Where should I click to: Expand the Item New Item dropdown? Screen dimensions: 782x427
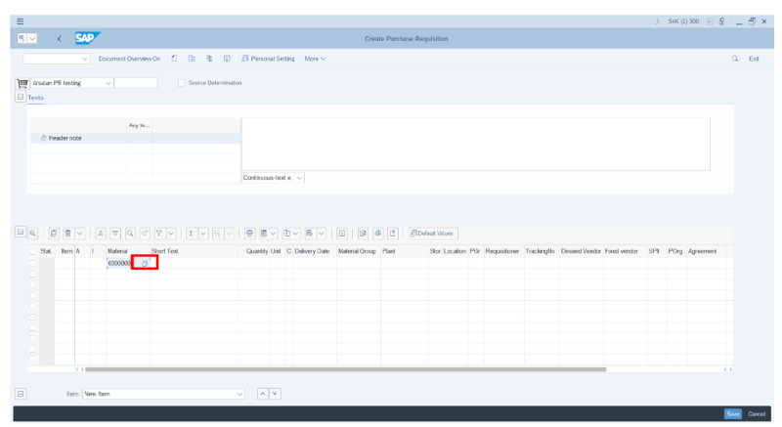tap(239, 393)
